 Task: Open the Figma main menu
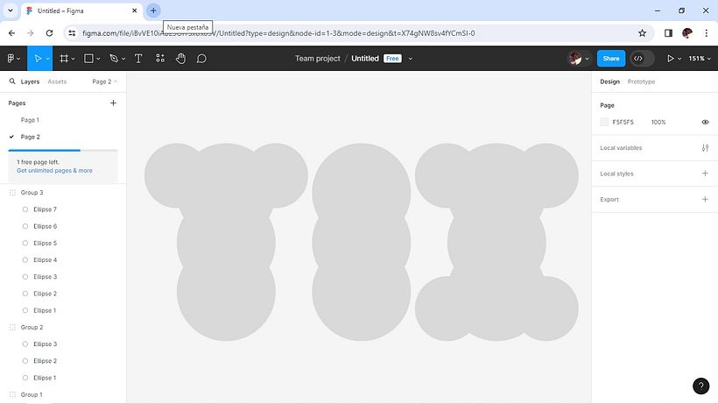click(x=13, y=58)
